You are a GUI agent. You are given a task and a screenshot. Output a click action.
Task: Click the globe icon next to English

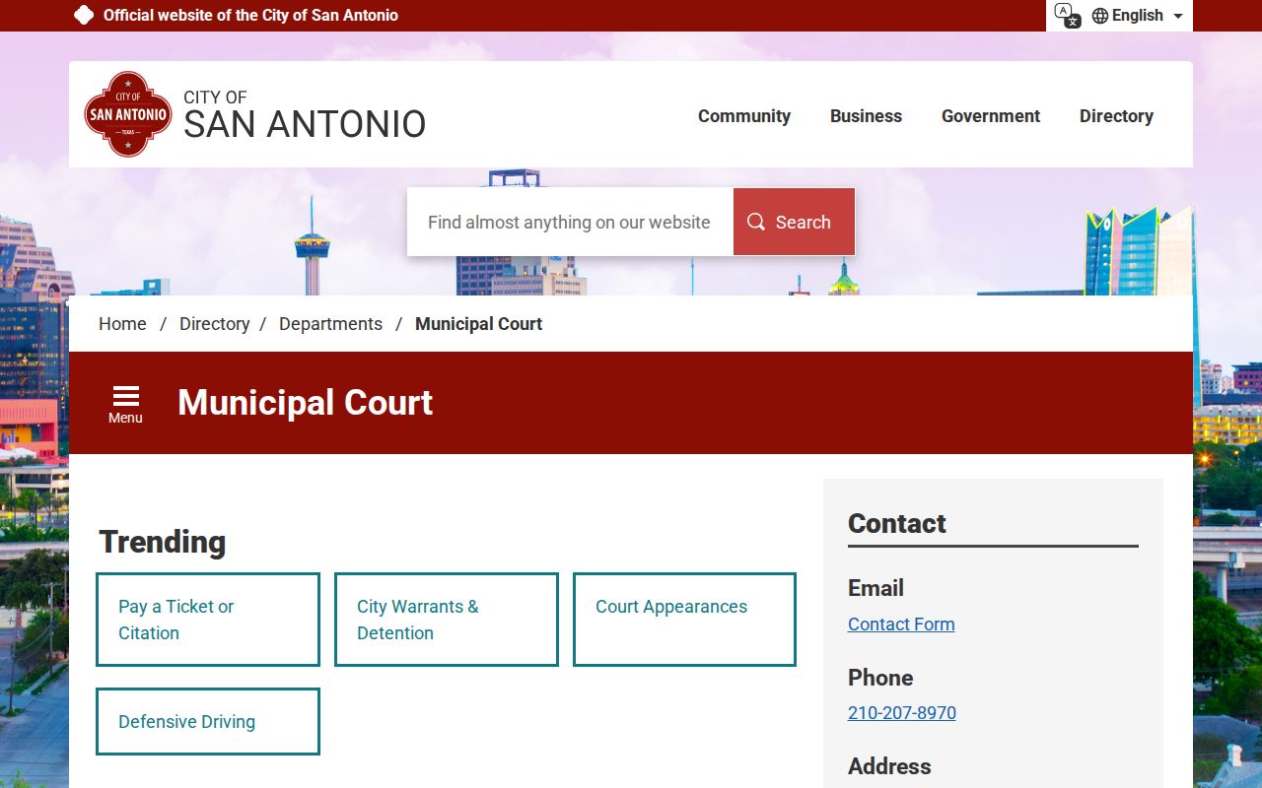click(1100, 16)
